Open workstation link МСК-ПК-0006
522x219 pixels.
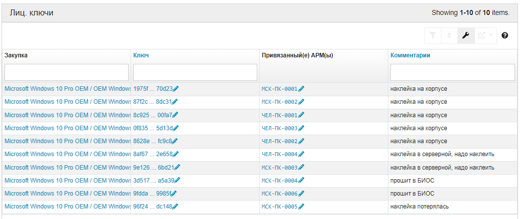(x=280, y=193)
